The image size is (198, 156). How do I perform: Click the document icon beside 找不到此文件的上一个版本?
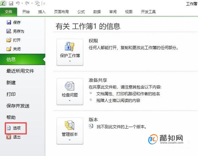[x=91, y=126]
